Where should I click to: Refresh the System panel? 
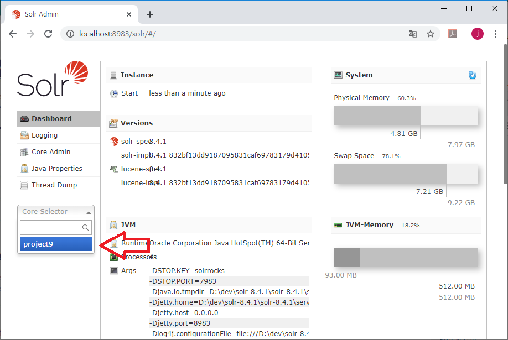[473, 75]
